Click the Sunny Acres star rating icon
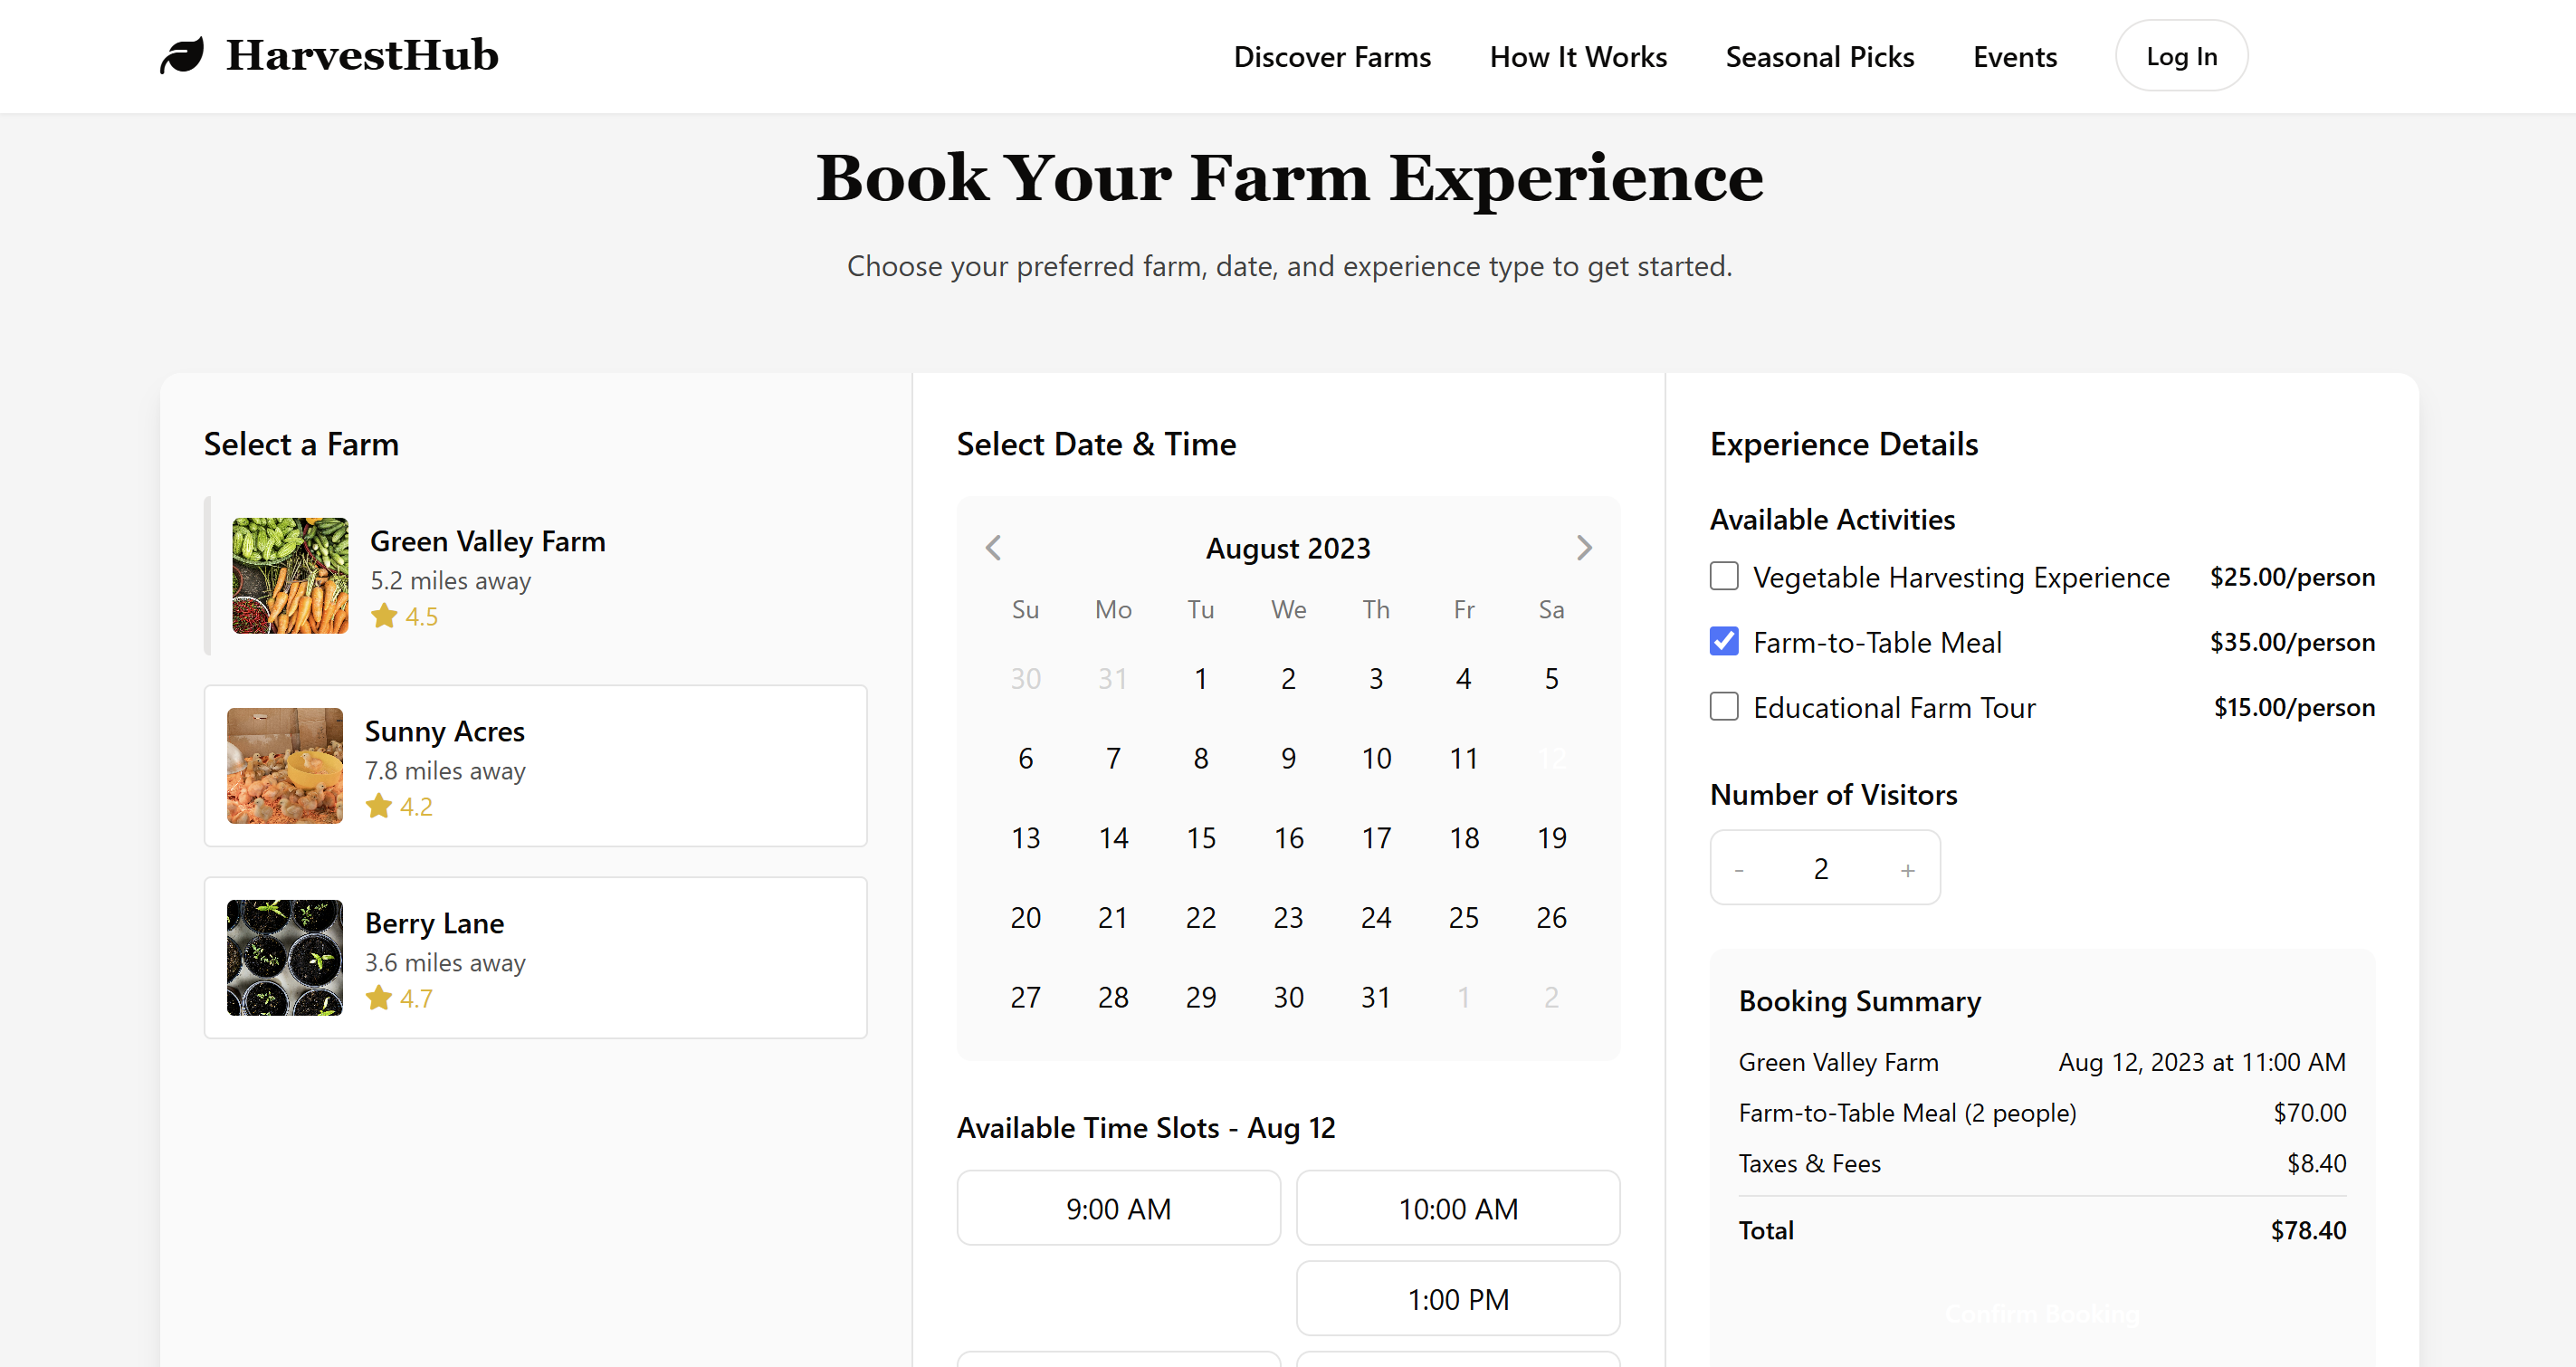Image resolution: width=2576 pixels, height=1367 pixels. click(378, 806)
